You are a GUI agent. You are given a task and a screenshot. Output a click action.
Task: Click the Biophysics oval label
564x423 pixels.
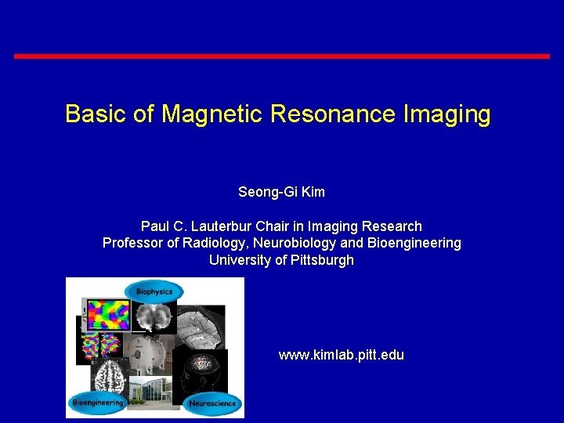coord(154,291)
